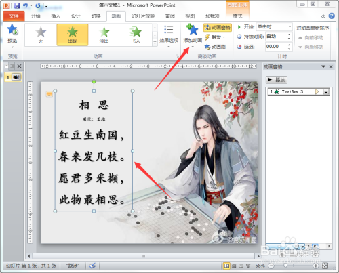Click 动画刷 (Animation Painter) button
This screenshot has height=273, width=339.
click(215, 47)
